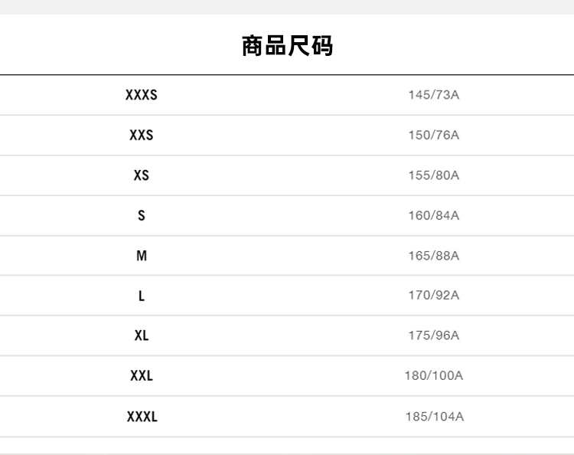Click the 185/104A measurement
The image size is (574, 455).
click(434, 417)
